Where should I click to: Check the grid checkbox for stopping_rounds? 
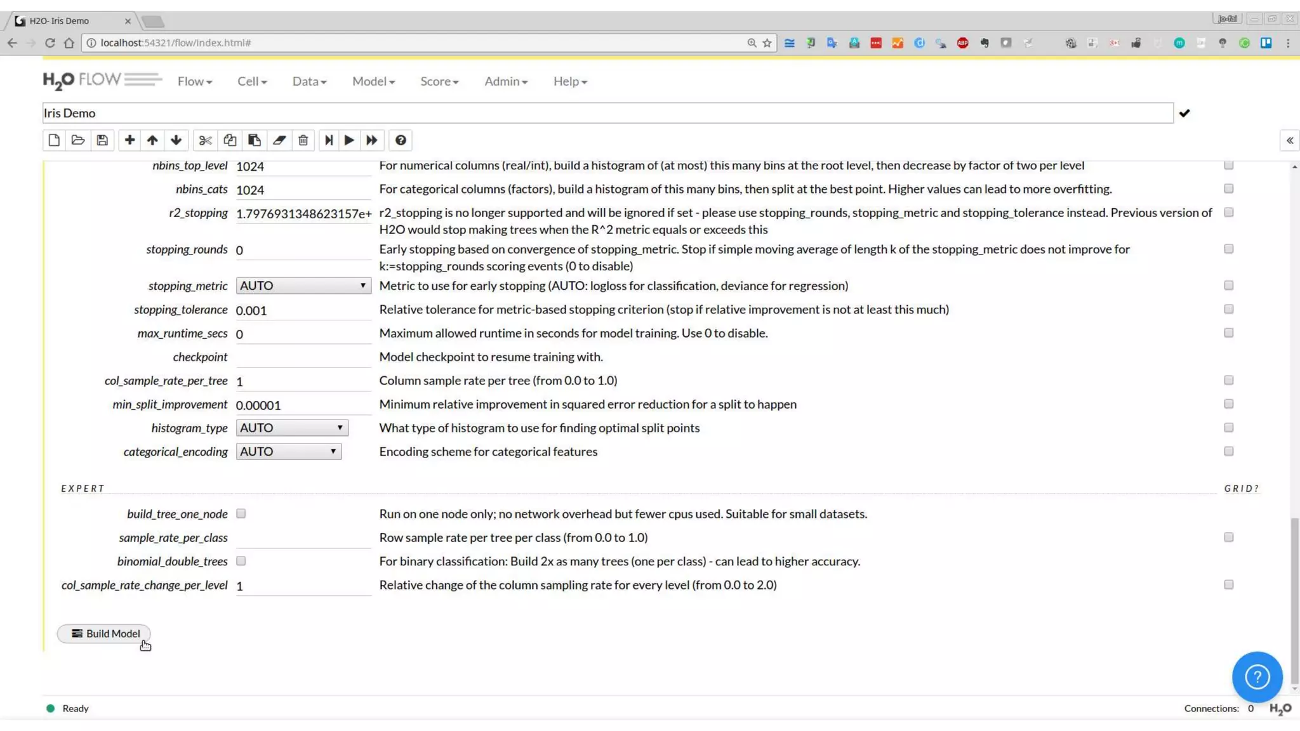pyautogui.click(x=1229, y=249)
